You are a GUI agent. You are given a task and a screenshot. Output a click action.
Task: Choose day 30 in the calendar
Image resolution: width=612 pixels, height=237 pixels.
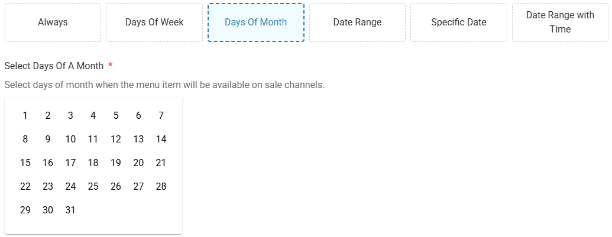(x=48, y=210)
